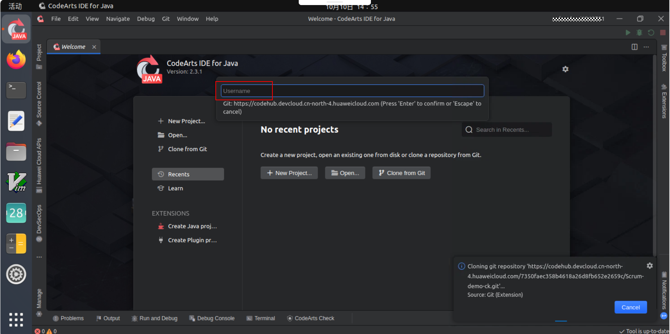Click the Restart icon in toolbar
The width and height of the screenshot is (670, 334).
pos(651,32)
